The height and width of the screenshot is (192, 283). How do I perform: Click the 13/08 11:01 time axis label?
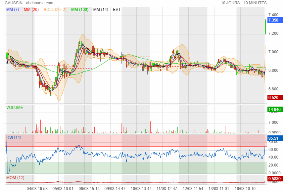pos(219,189)
